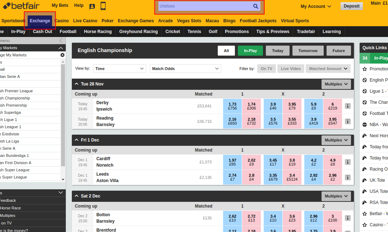
Task: Select the Today filter
Action: (278, 51)
